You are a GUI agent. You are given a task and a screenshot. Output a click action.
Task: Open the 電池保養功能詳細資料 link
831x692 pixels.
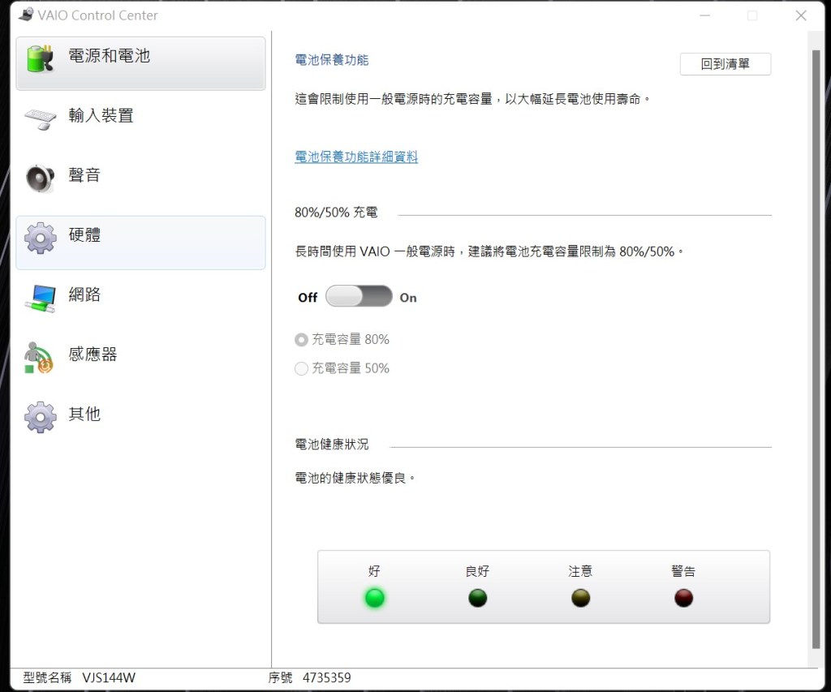pyautogui.click(x=356, y=157)
